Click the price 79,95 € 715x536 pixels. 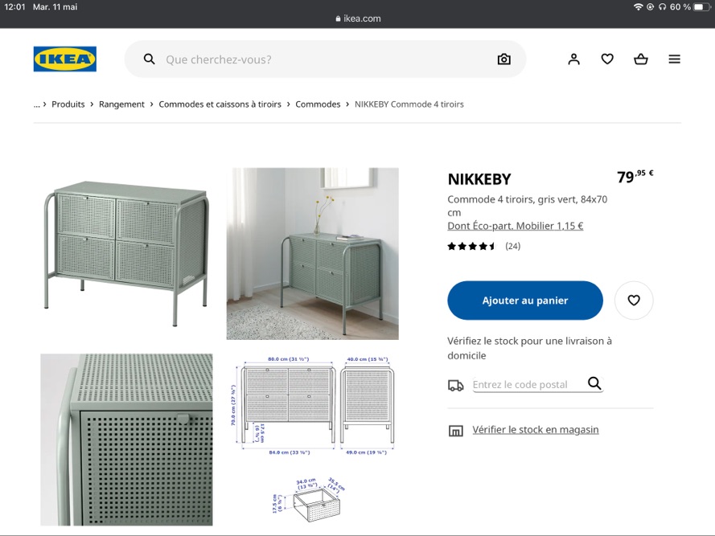(x=635, y=176)
